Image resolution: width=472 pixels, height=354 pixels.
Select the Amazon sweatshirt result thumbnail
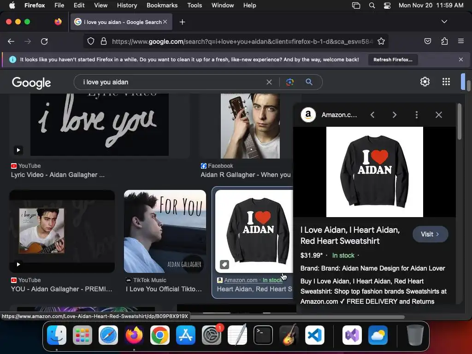coord(254,231)
